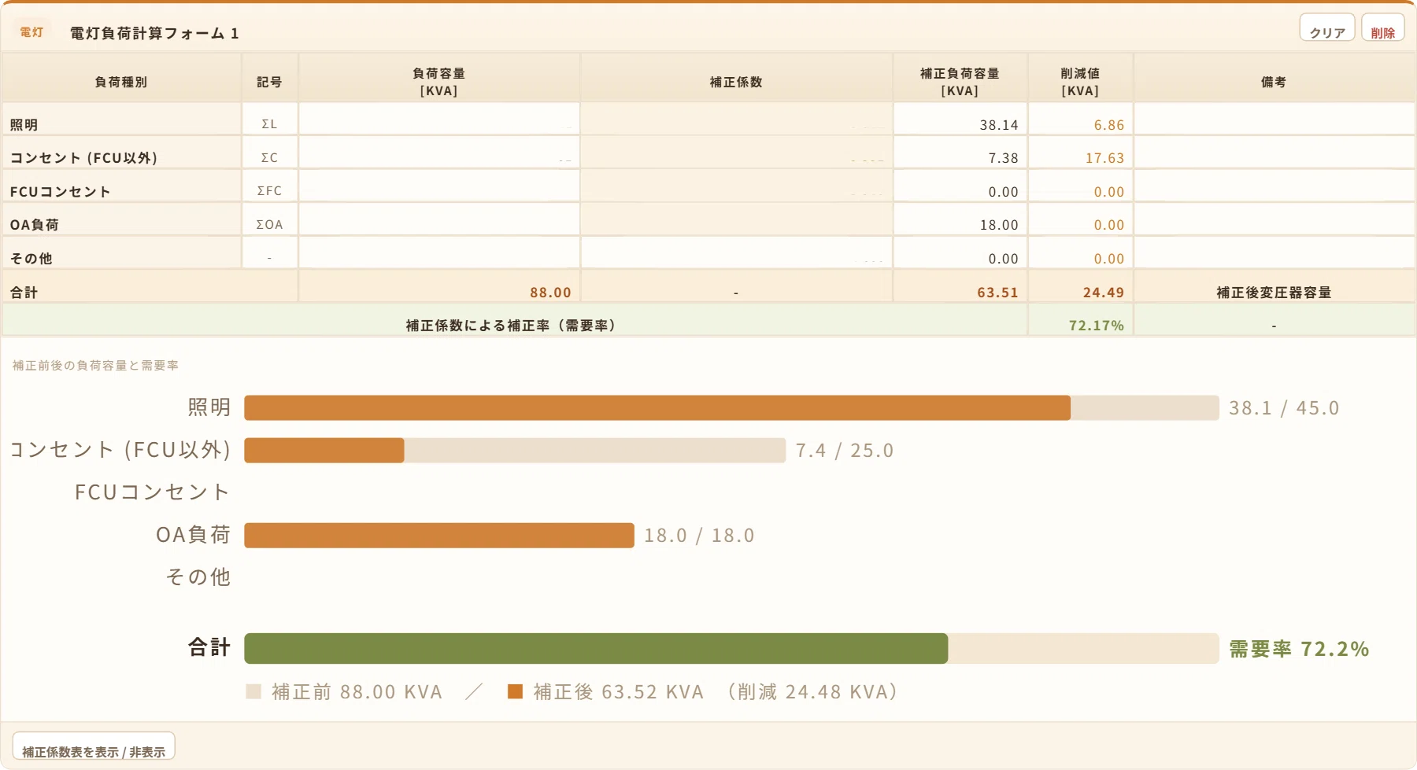Click the 電灯負荷計算フォーム 1 title
The height and width of the screenshot is (770, 1417).
[x=154, y=33]
